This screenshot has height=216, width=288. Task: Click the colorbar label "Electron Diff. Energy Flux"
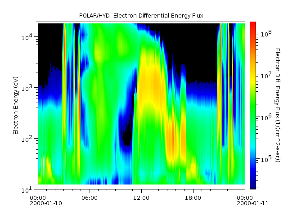pos(278,105)
